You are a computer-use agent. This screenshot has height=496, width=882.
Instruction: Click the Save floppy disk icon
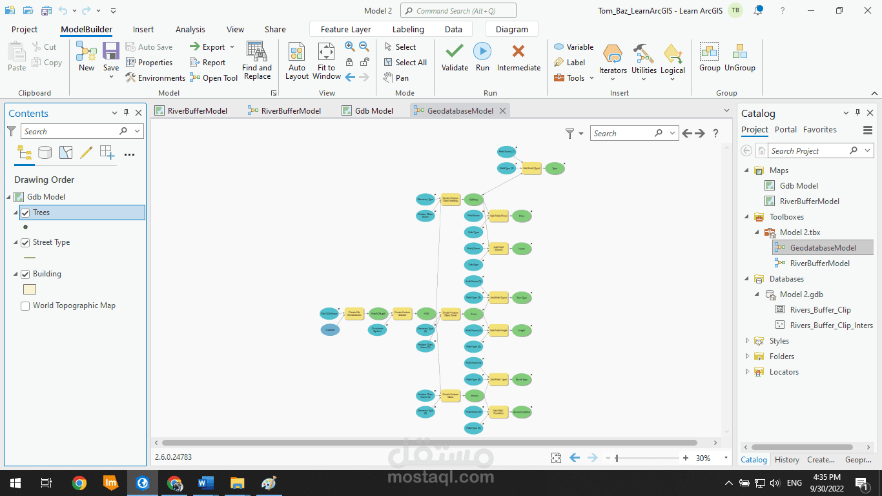[x=111, y=51]
